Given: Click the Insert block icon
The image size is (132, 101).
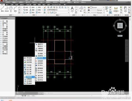Looking at the screenshot, I should point(81,9).
